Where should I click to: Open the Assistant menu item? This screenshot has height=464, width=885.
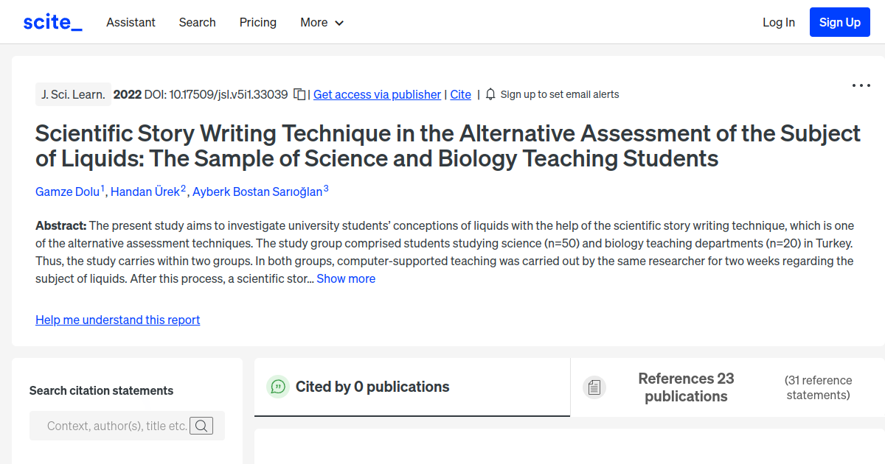[131, 22]
